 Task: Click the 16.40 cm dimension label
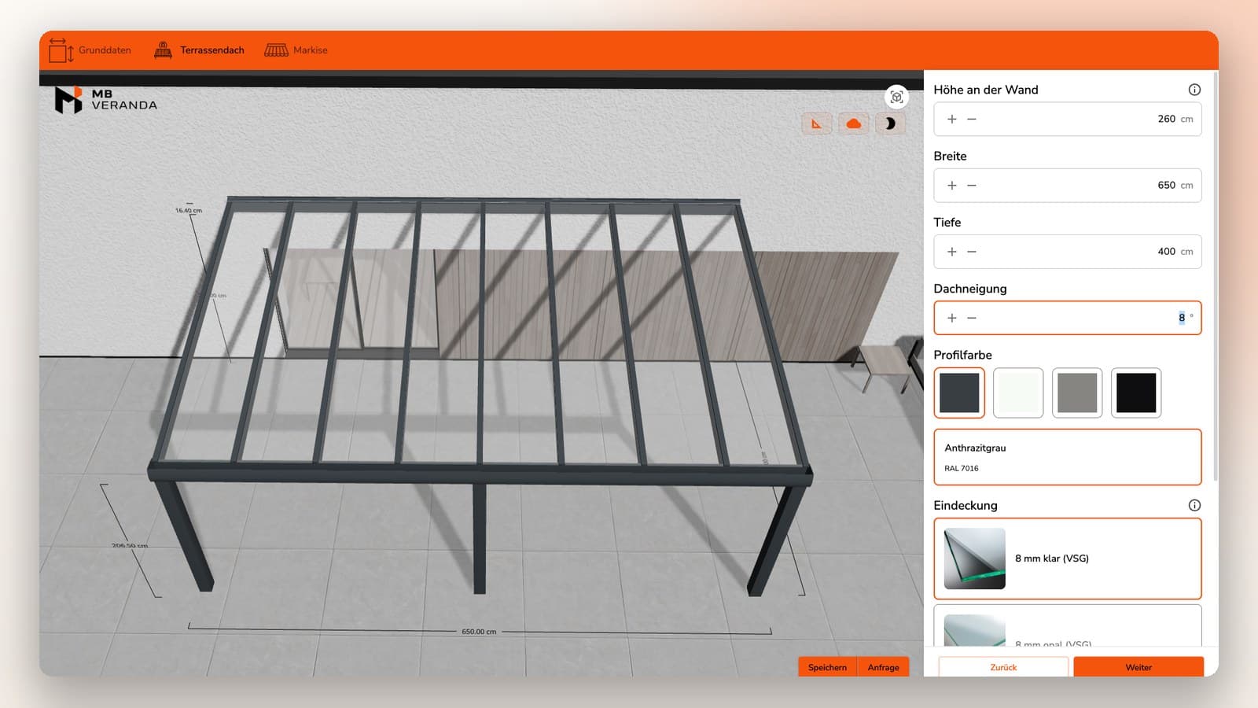coord(189,211)
